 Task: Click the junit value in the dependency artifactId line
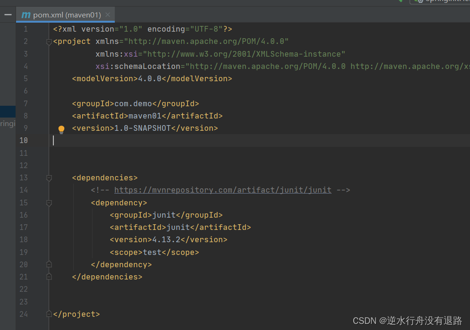178,227
